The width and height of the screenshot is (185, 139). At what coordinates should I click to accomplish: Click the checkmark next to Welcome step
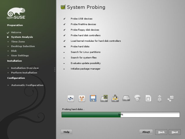[x=8, y=33]
